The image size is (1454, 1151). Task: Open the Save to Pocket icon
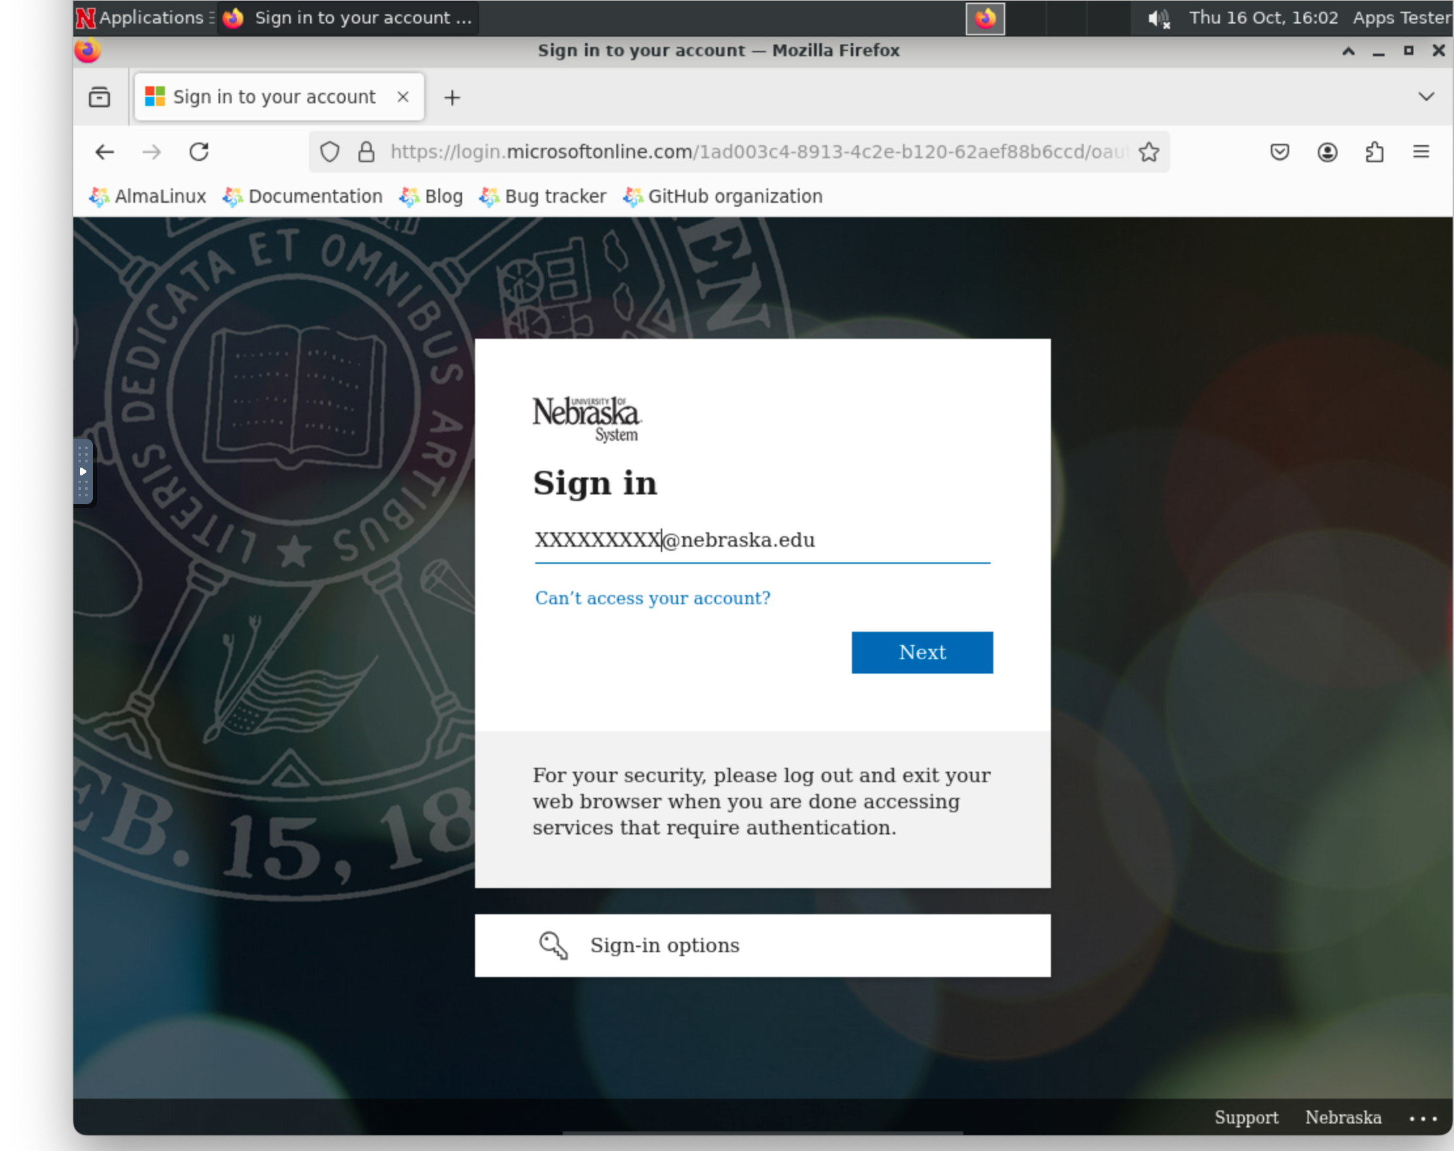pos(1279,152)
